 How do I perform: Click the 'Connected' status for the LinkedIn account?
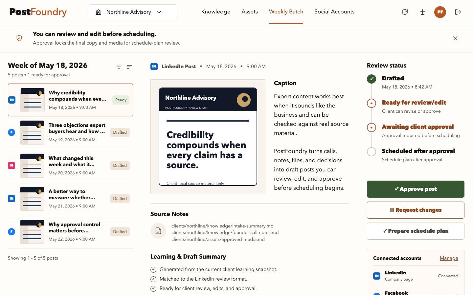448,276
